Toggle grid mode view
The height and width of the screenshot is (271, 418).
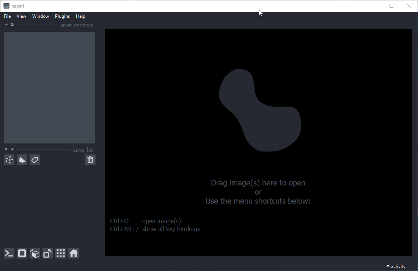click(x=61, y=254)
